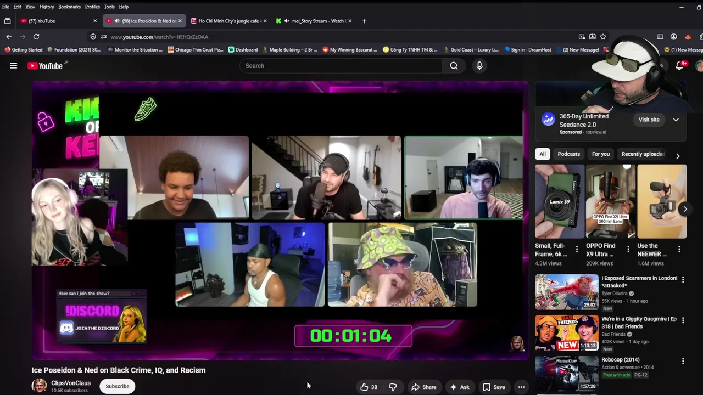
Task: Open the Bad Friends Giggity Quagmire thumbnail
Action: click(567, 333)
